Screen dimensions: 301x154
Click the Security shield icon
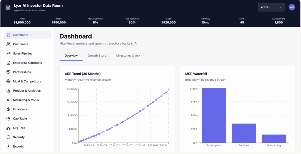coord(8,137)
